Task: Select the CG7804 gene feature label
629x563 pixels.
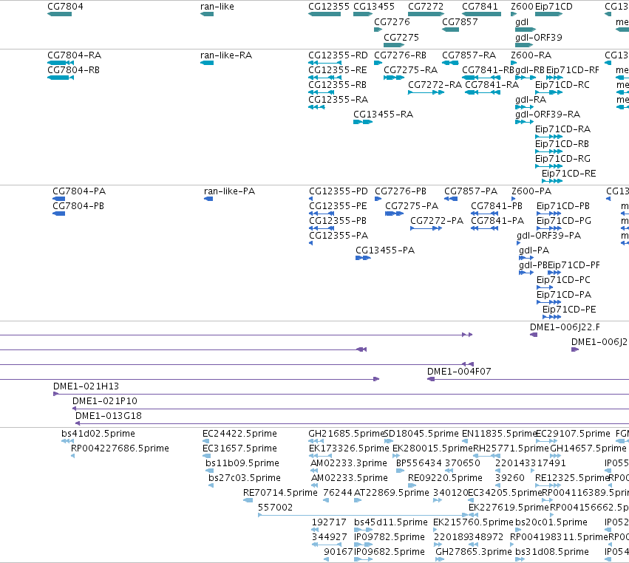Action: click(65, 7)
